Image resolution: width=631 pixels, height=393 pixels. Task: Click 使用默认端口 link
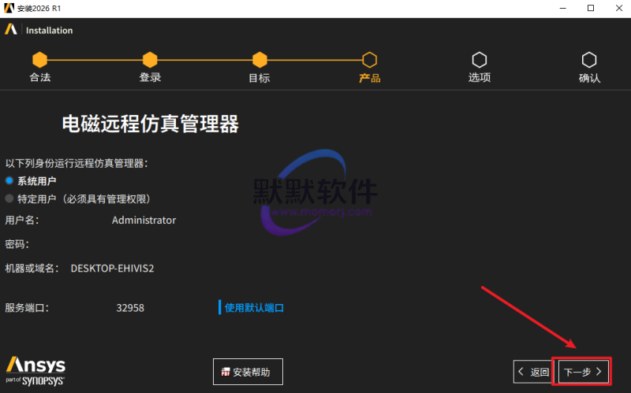pyautogui.click(x=254, y=308)
